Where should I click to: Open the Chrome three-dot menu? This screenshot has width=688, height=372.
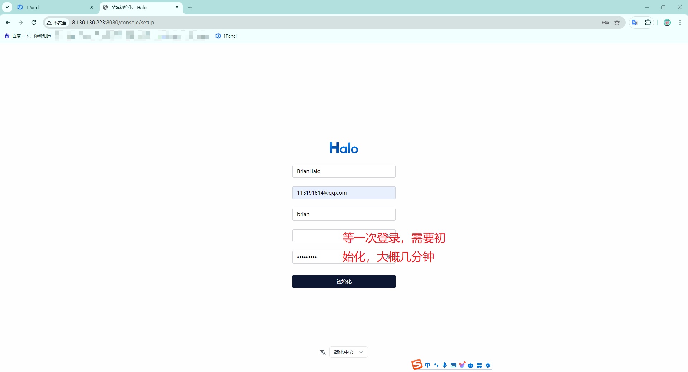pyautogui.click(x=680, y=23)
